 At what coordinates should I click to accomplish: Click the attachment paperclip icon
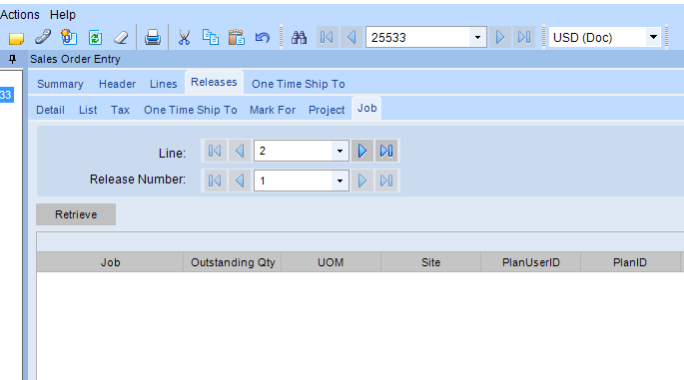pyautogui.click(x=43, y=37)
